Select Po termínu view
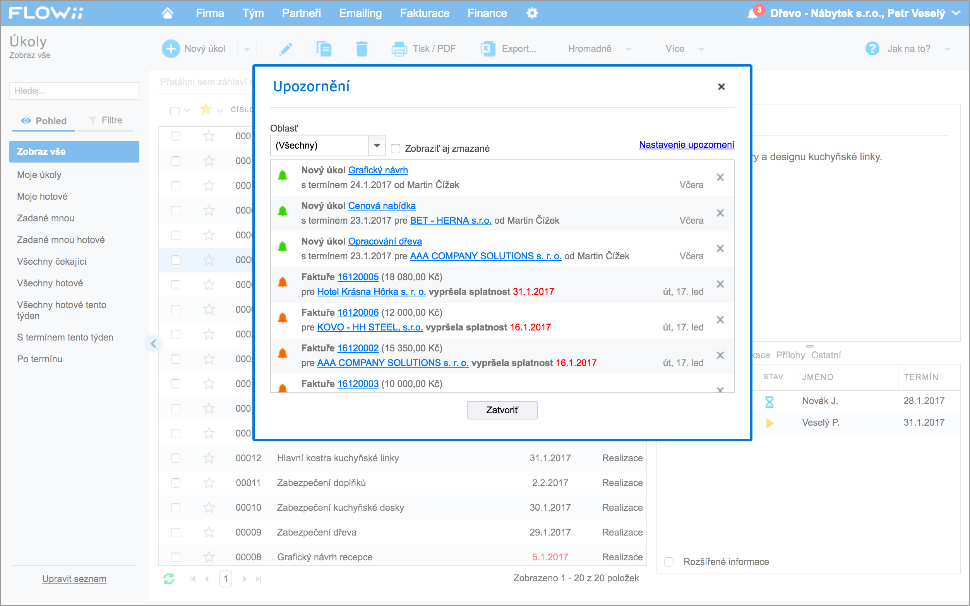 point(40,359)
